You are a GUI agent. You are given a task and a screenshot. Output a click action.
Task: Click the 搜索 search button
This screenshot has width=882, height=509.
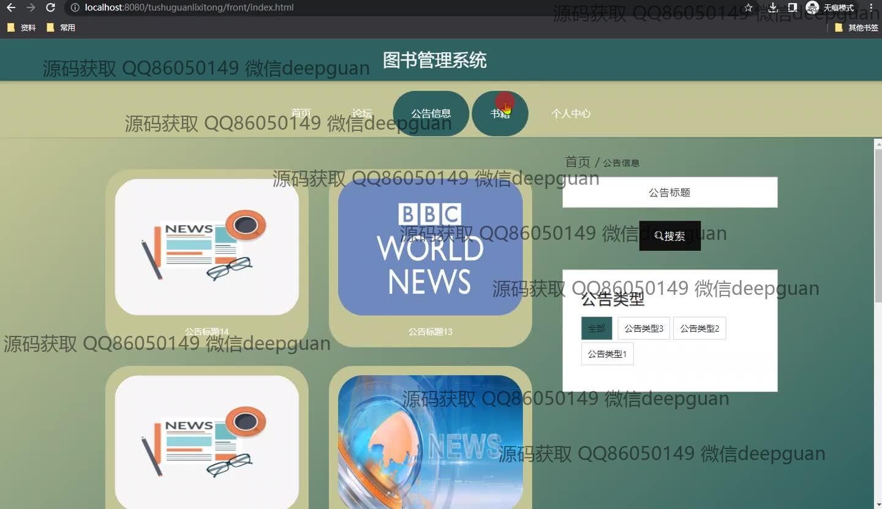(670, 236)
